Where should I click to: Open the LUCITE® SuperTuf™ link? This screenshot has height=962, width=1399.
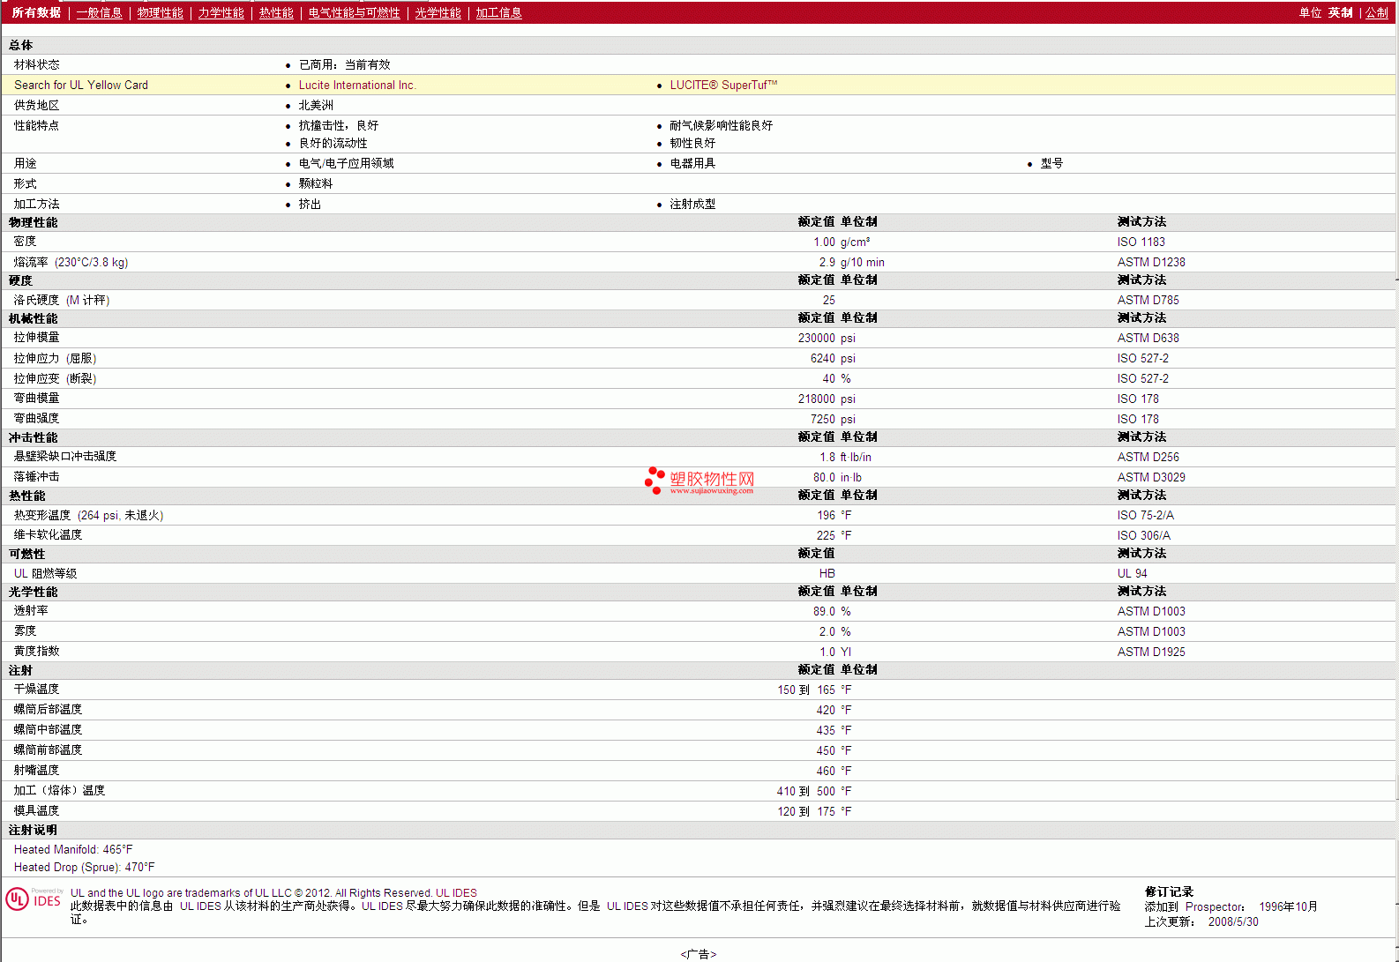pos(724,86)
